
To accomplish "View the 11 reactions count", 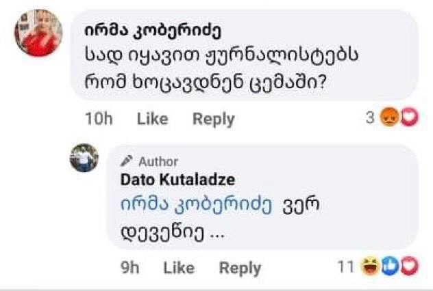I will coord(349,267).
